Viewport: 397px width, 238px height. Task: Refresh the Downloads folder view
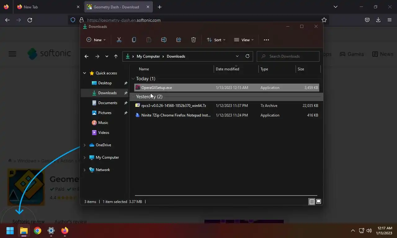(x=247, y=56)
